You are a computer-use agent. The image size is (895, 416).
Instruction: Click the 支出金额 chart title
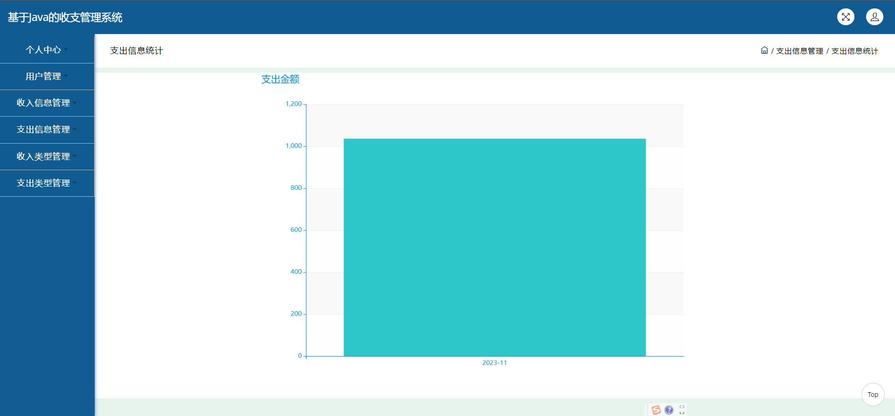[x=280, y=79]
